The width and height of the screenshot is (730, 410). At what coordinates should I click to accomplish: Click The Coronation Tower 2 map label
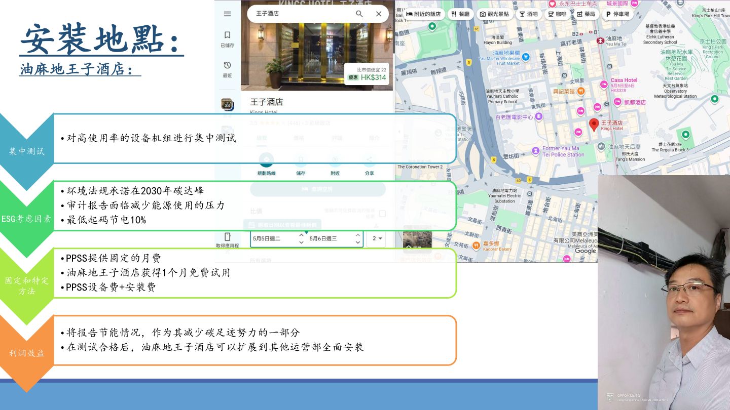click(x=420, y=167)
